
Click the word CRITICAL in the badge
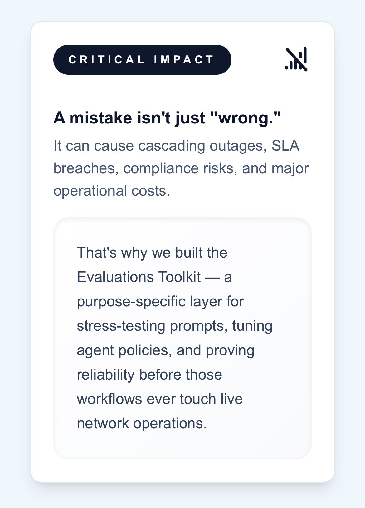(106, 60)
